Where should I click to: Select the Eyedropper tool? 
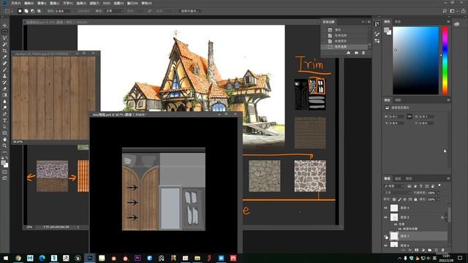(x=5, y=57)
